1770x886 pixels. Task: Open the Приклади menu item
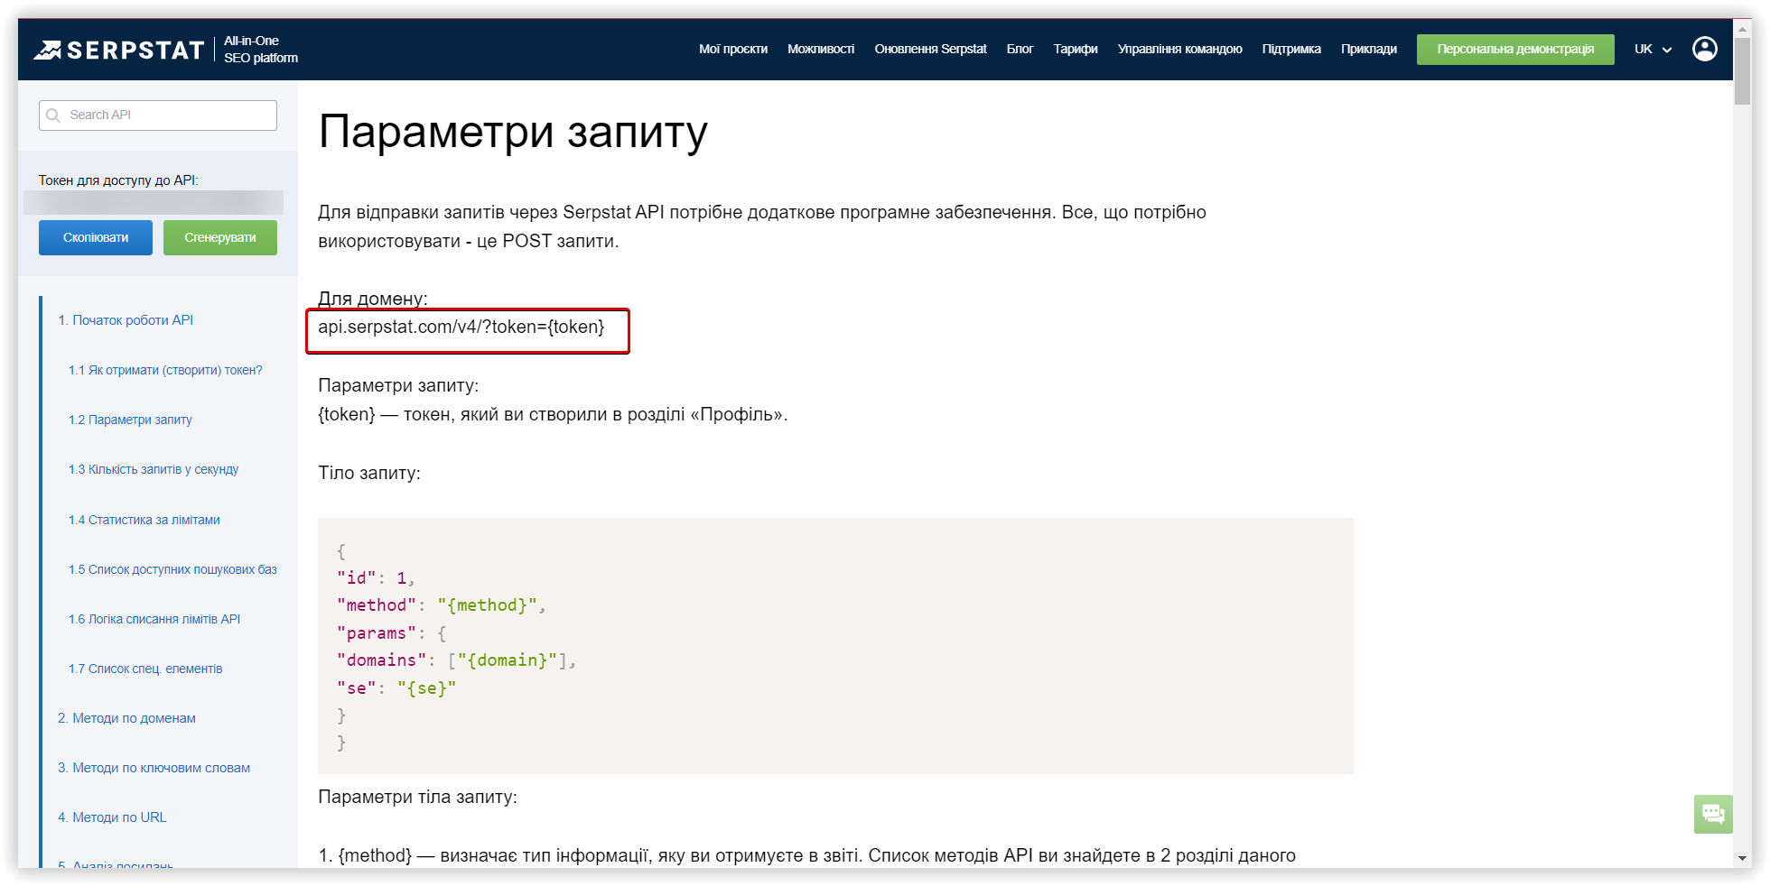[x=1368, y=50]
